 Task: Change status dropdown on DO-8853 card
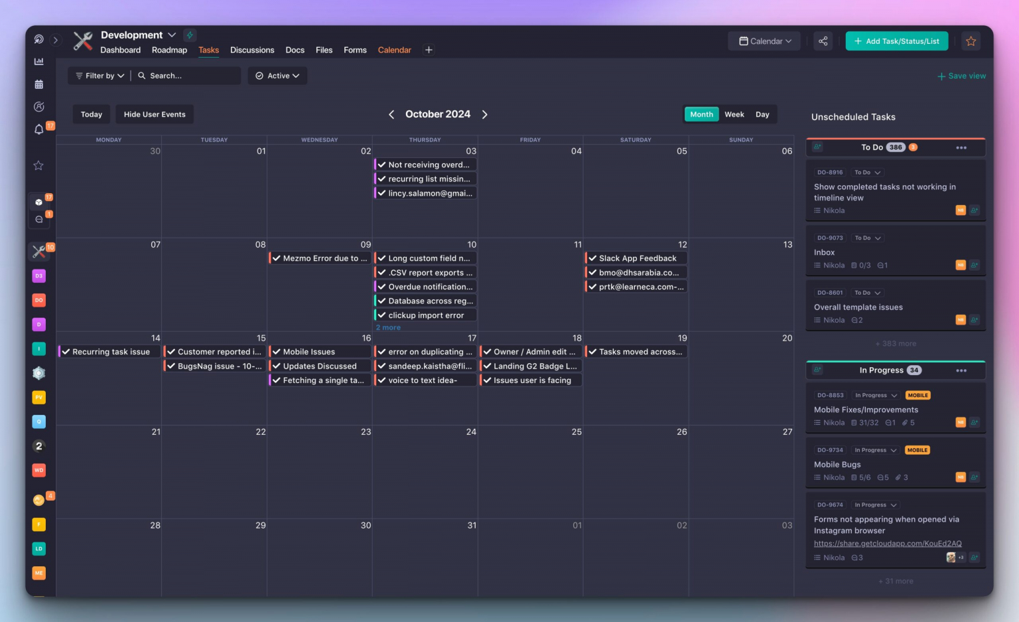(x=876, y=395)
